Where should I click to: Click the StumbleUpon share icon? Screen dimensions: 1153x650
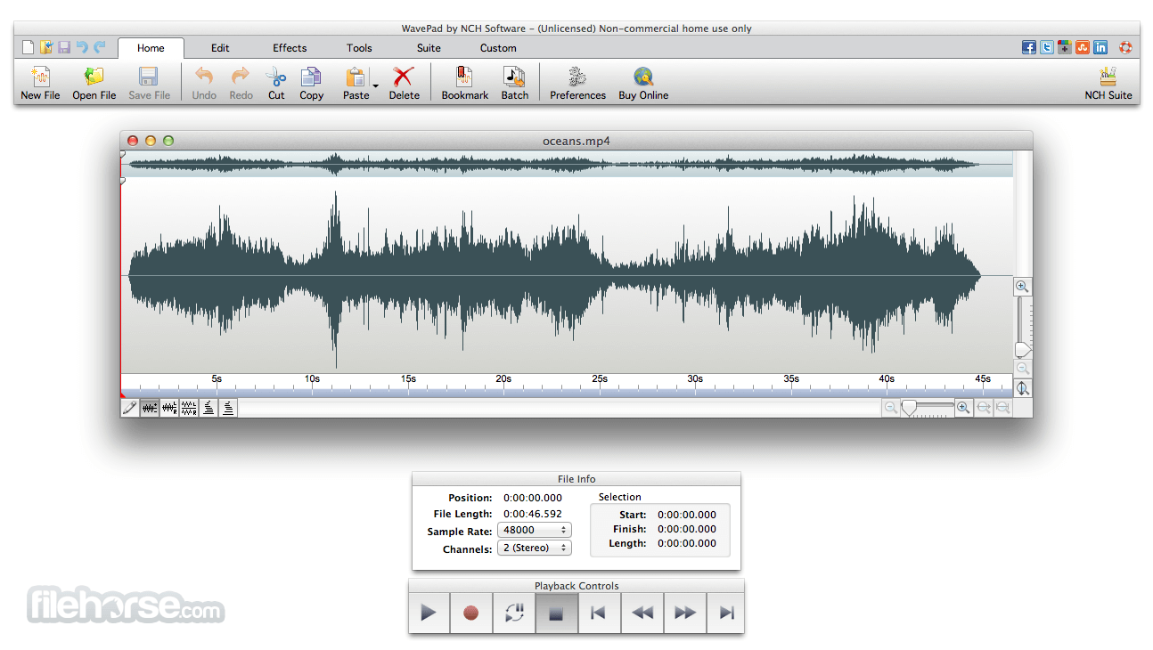[x=1083, y=48]
